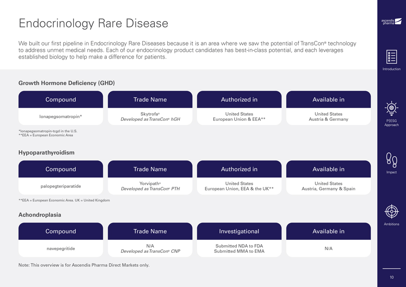Click the Introduction label in sidebar
This screenshot has width=406, height=287.
point(391,69)
